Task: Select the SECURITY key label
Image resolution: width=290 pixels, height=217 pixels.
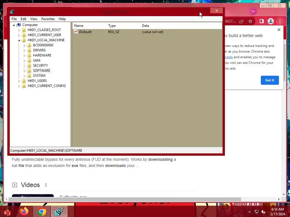Action: tap(40, 66)
